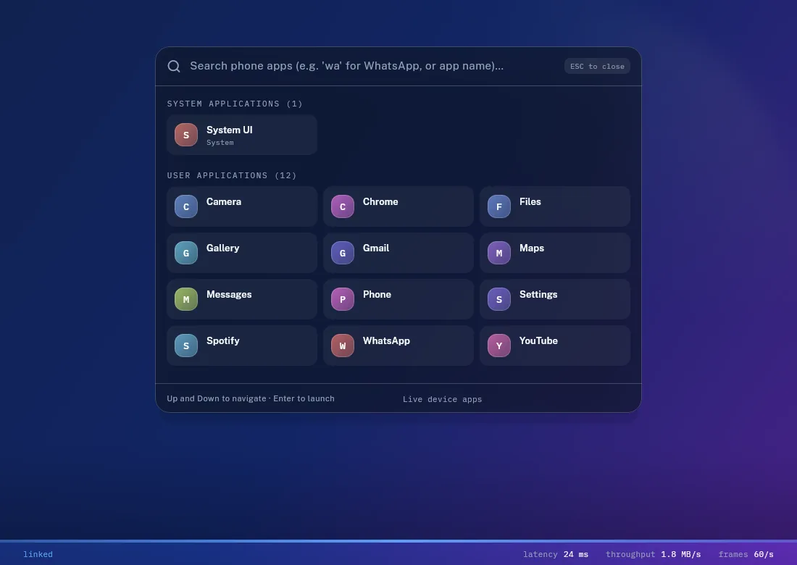Click the Maps app icon

click(499, 253)
